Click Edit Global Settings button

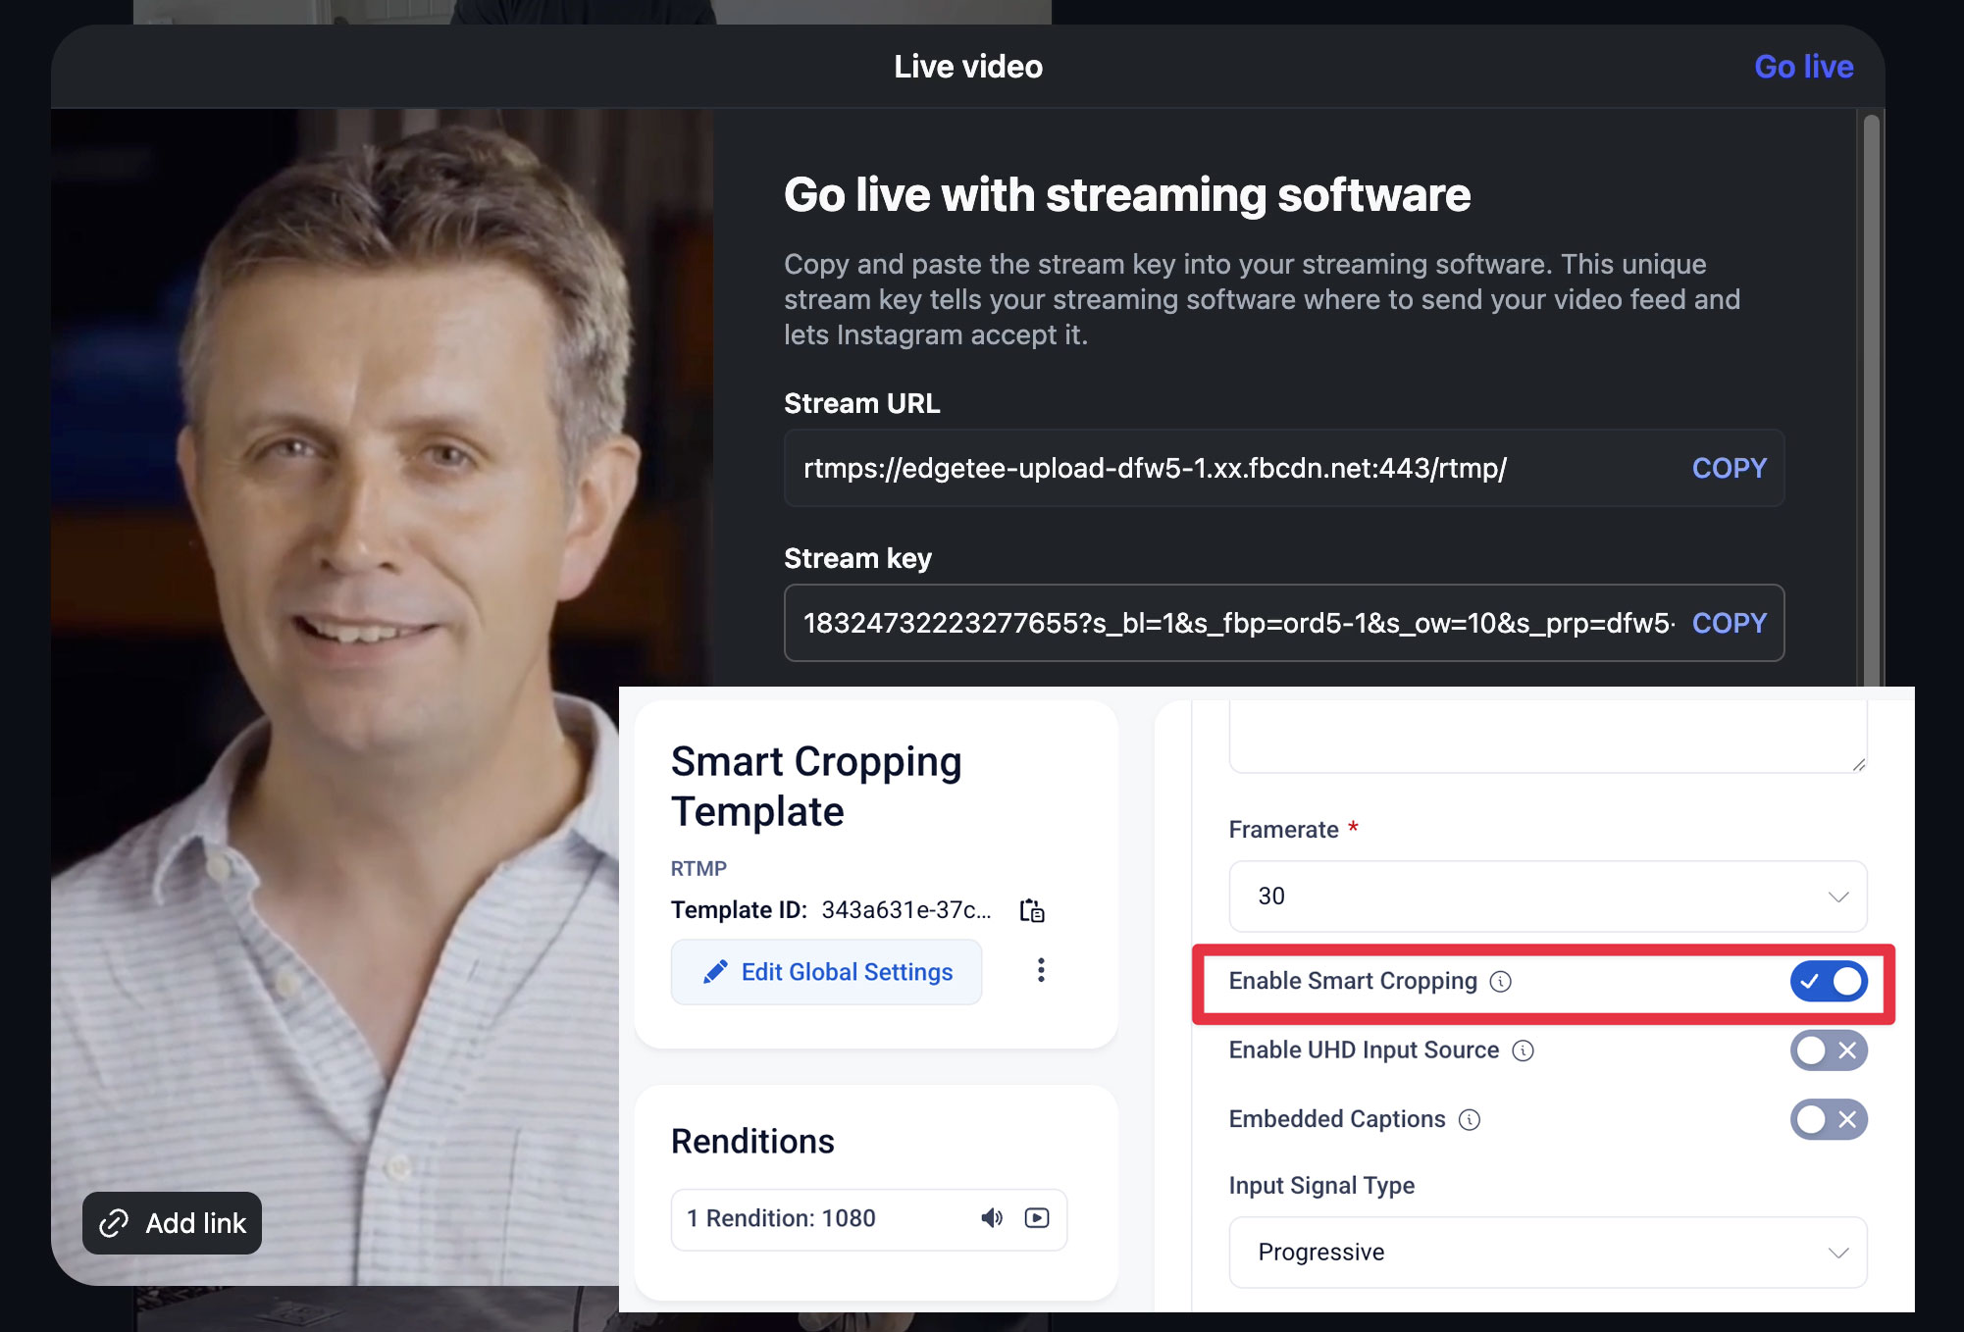826,972
